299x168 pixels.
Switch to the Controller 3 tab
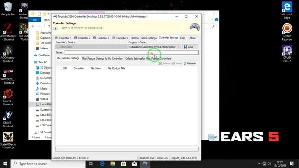point(101,38)
